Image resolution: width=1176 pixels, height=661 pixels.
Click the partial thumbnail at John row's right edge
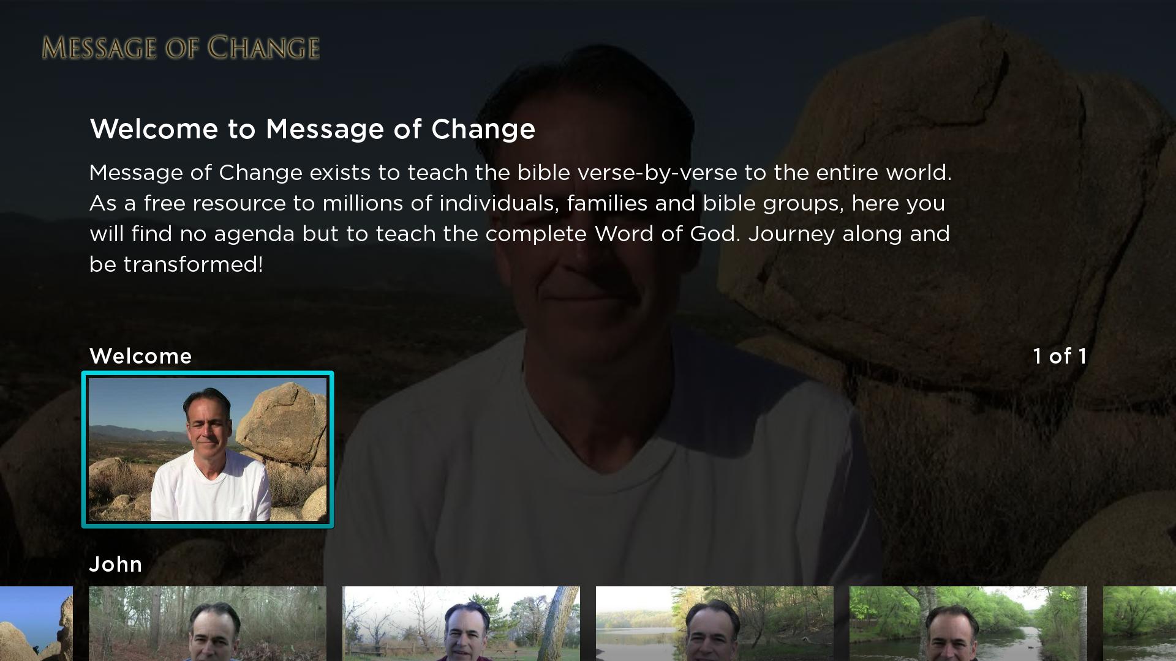(x=1139, y=623)
